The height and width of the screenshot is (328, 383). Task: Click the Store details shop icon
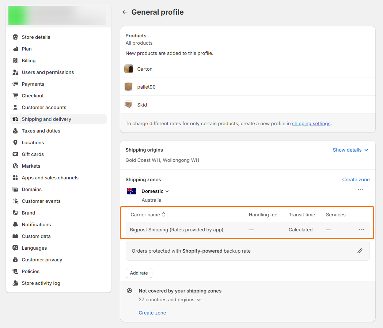coord(15,37)
